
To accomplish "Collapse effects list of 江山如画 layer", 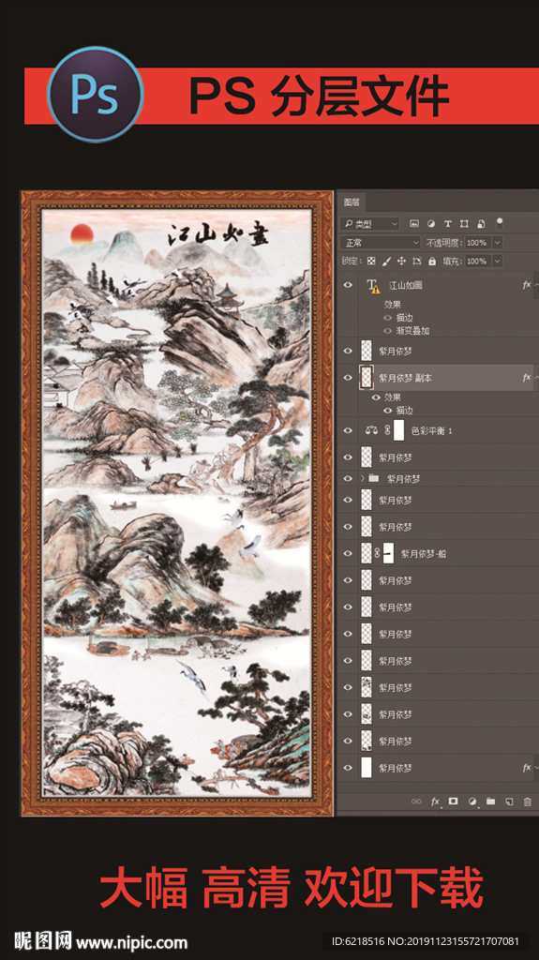I will (x=536, y=285).
